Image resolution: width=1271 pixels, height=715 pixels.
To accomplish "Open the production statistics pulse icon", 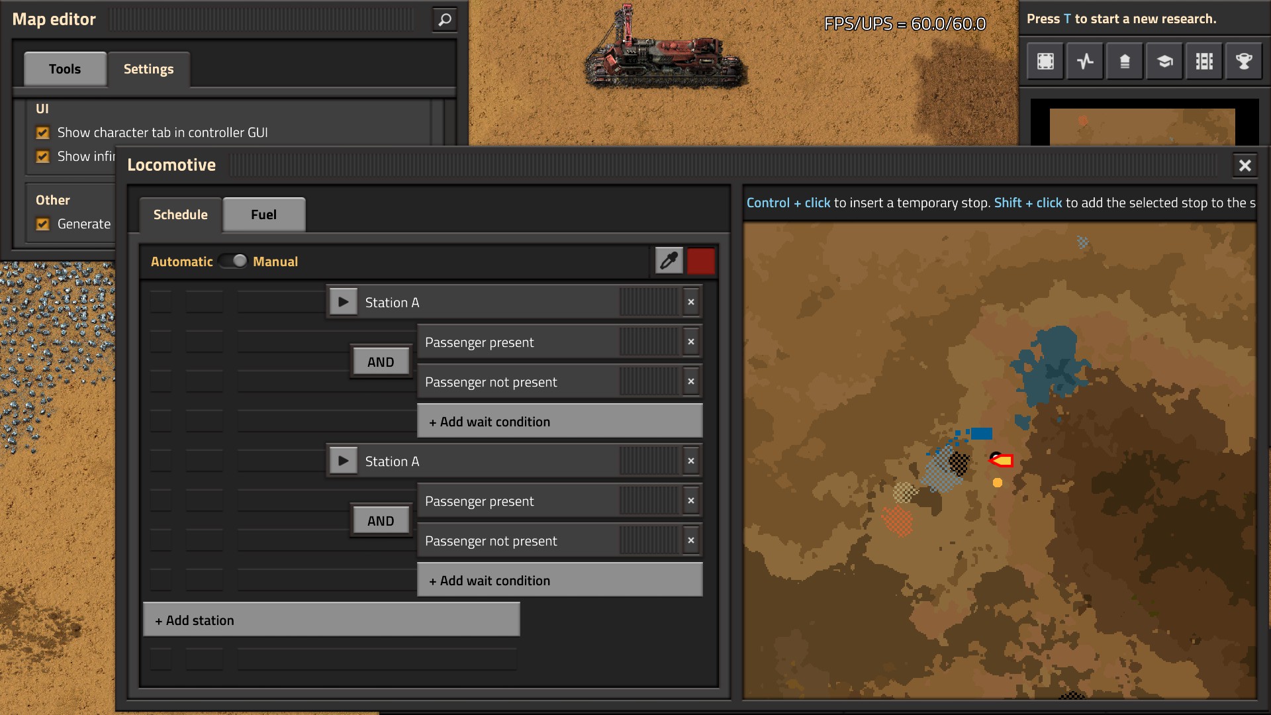I will tap(1085, 62).
